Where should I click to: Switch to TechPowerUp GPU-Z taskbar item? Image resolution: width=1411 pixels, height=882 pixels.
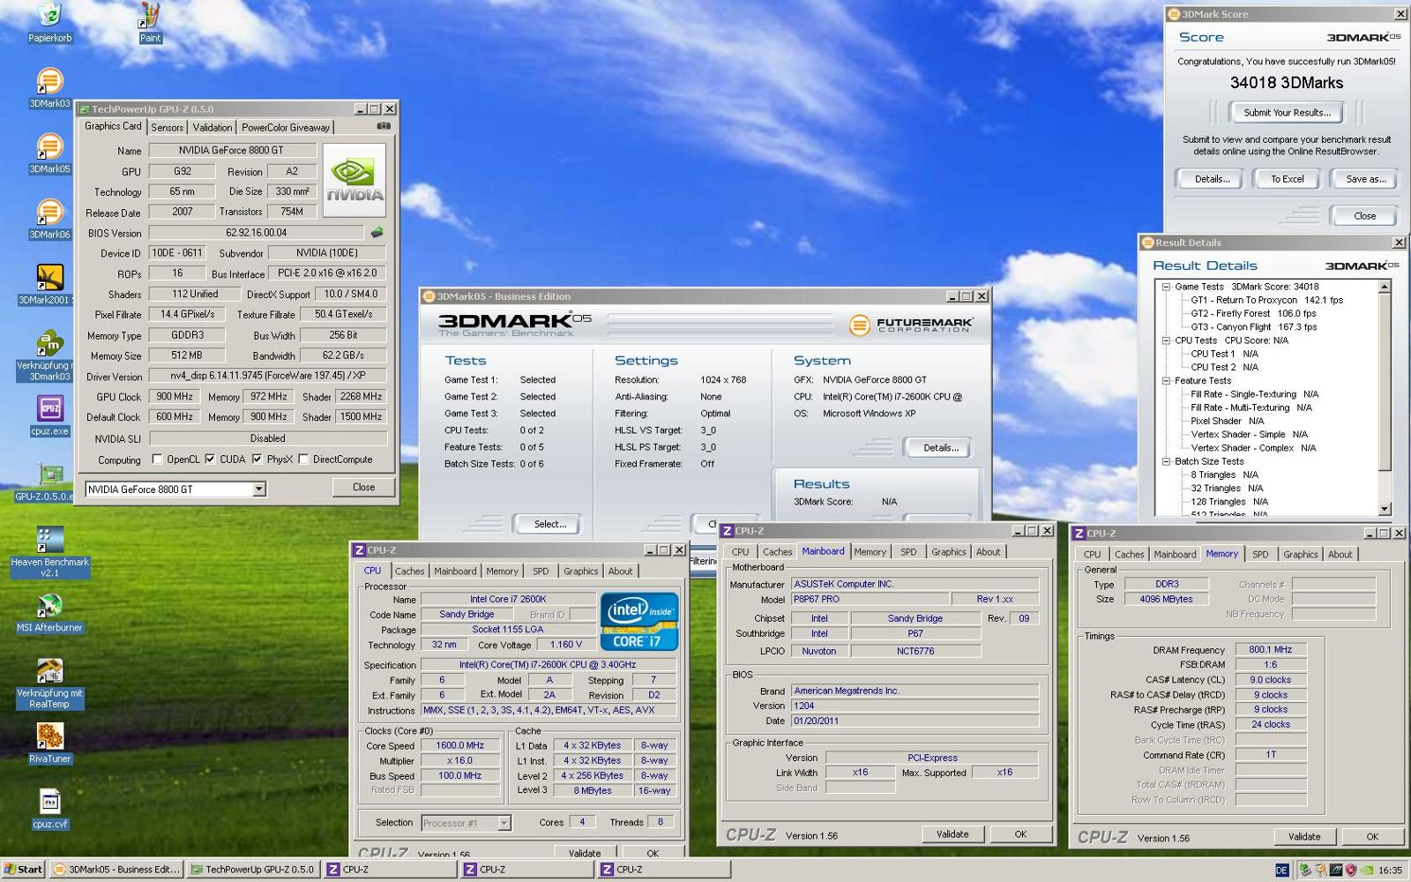pyautogui.click(x=253, y=870)
